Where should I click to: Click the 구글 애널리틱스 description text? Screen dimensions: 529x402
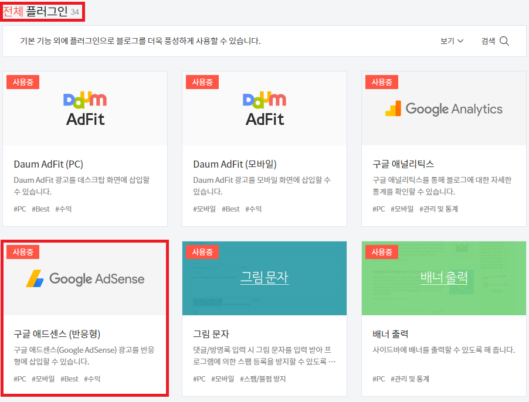(442, 186)
